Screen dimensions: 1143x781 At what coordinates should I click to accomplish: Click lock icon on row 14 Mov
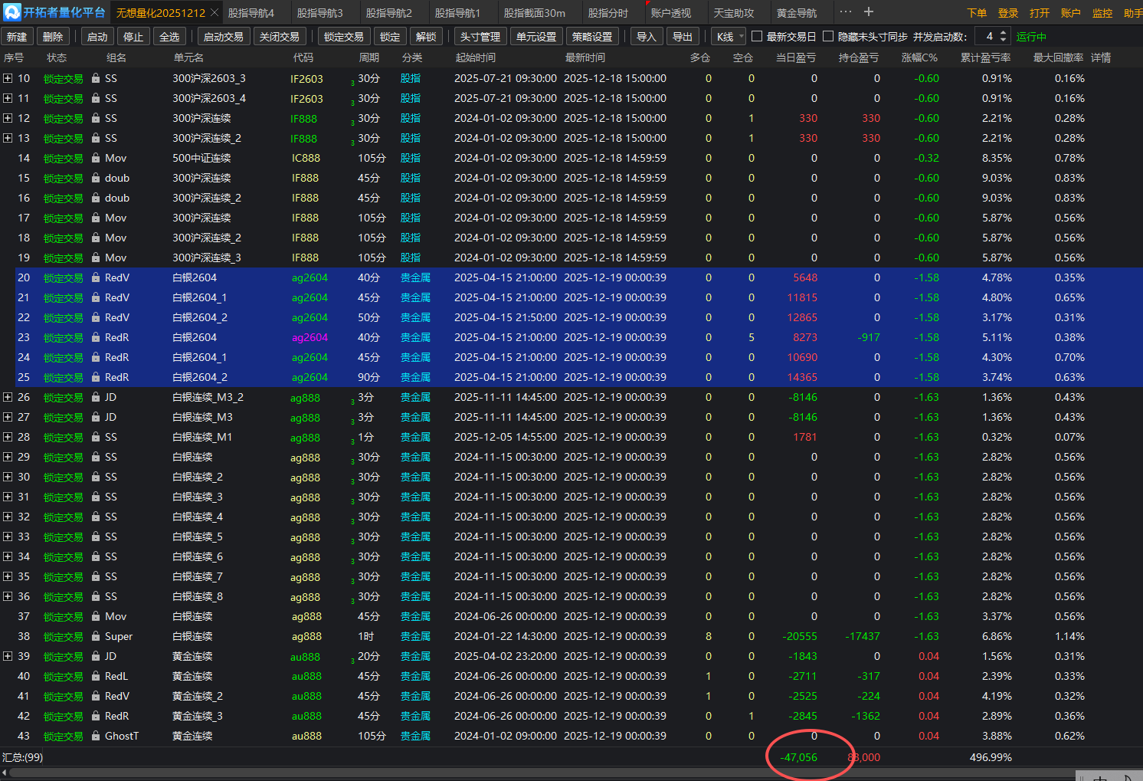point(96,158)
